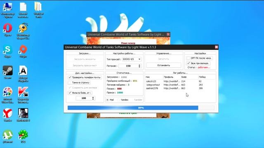264x148 pixels.
Task: Launch the Yandex browser shortcut
Action: pos(7,115)
